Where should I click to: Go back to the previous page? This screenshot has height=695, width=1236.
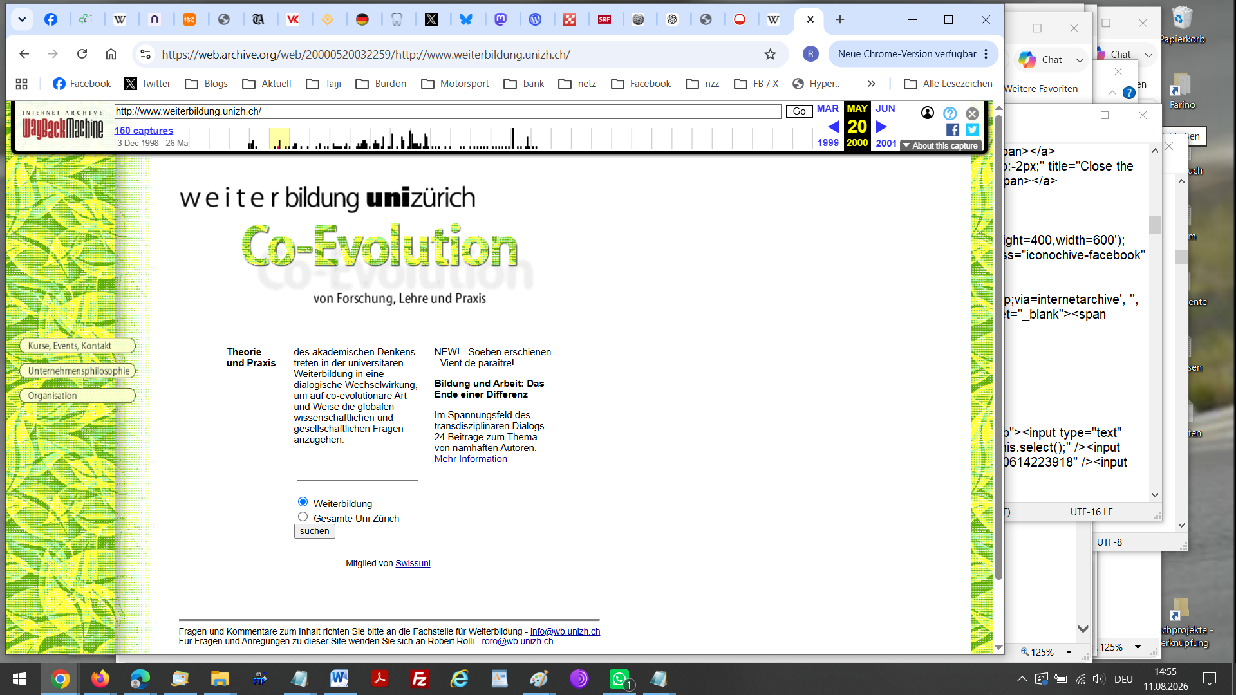tap(24, 54)
